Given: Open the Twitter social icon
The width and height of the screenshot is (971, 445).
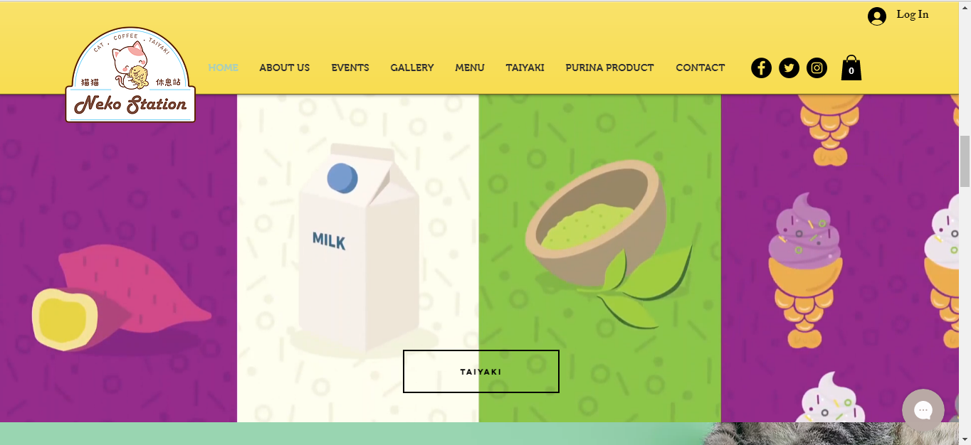Looking at the screenshot, I should click(789, 68).
